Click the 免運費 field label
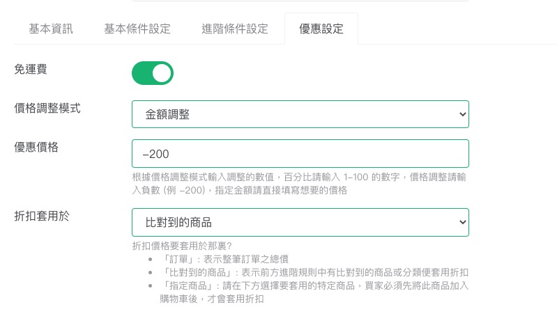557x323 pixels. pyautogui.click(x=31, y=69)
